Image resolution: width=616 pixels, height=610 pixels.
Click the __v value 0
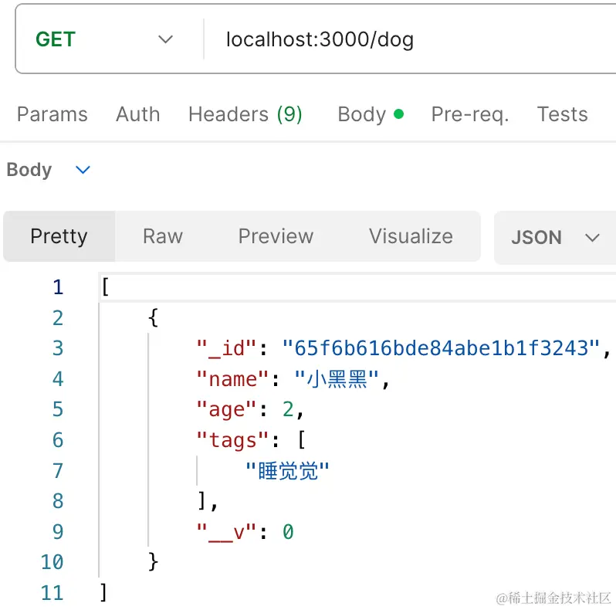tap(288, 532)
